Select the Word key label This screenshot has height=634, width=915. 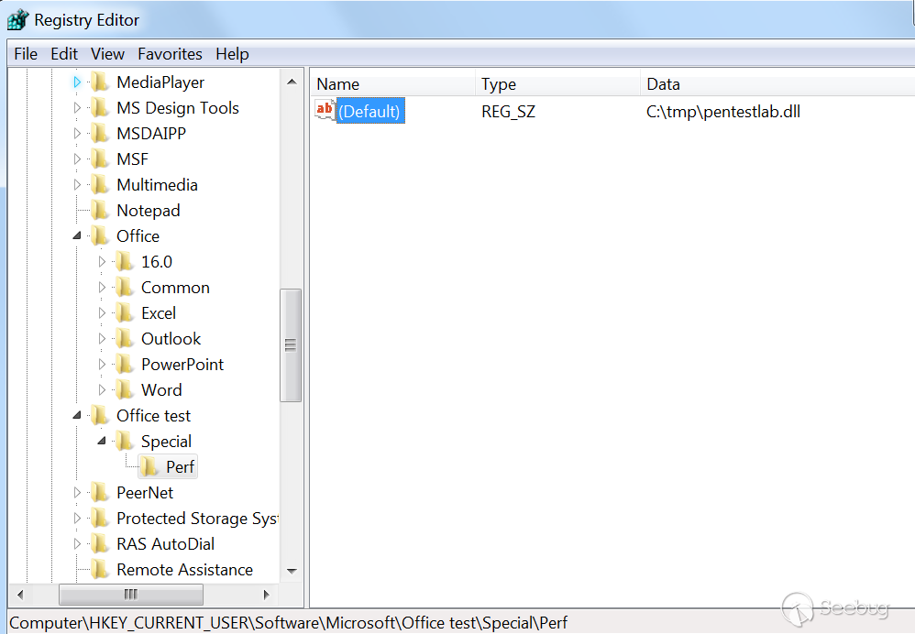[x=161, y=390]
